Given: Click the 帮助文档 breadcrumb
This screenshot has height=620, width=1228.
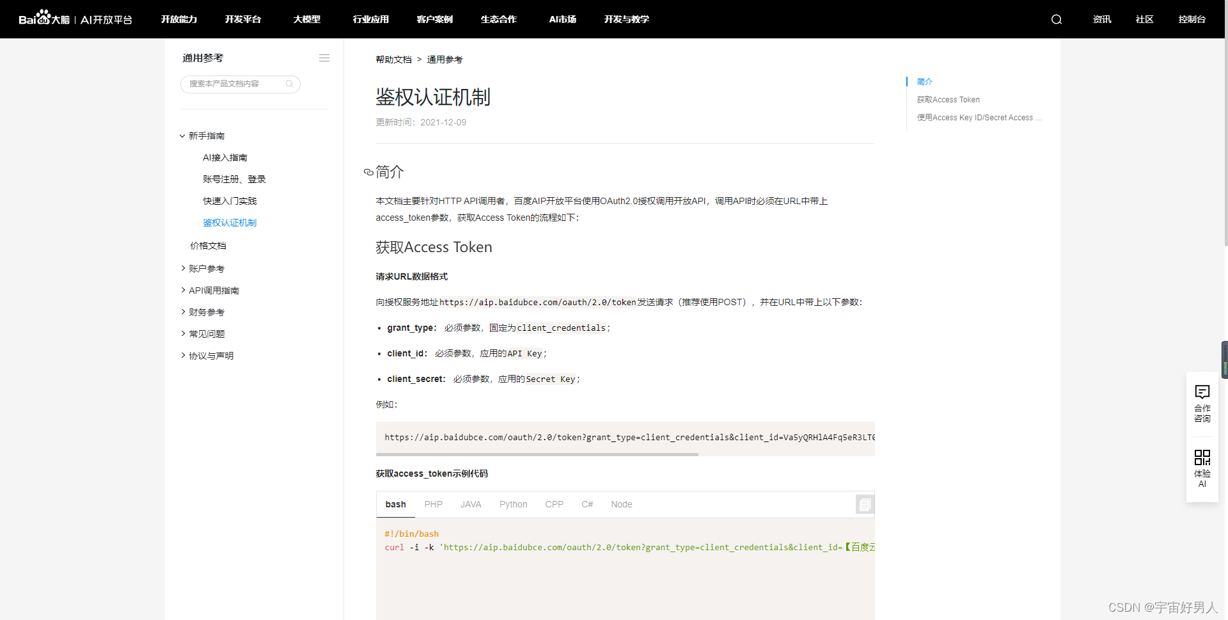Looking at the screenshot, I should click(x=394, y=60).
